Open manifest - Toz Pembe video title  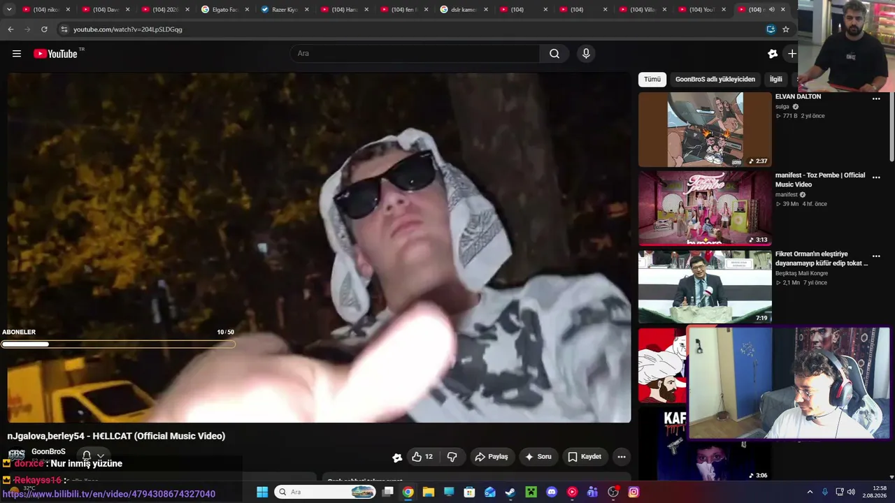click(x=820, y=180)
